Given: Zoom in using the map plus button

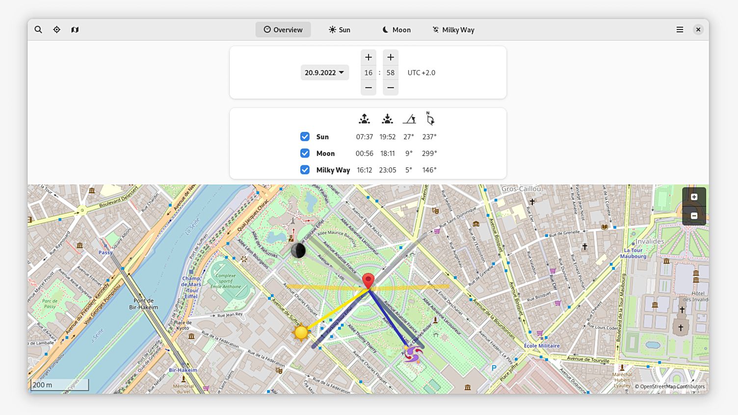Looking at the screenshot, I should pyautogui.click(x=694, y=197).
